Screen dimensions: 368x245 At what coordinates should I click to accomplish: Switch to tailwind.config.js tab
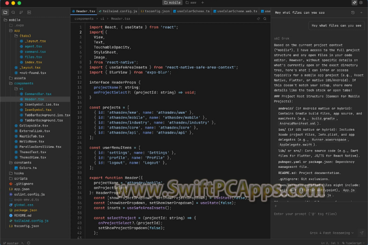[118, 11]
